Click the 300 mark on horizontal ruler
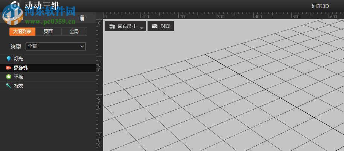The image size is (344, 151). (x=221, y=17)
